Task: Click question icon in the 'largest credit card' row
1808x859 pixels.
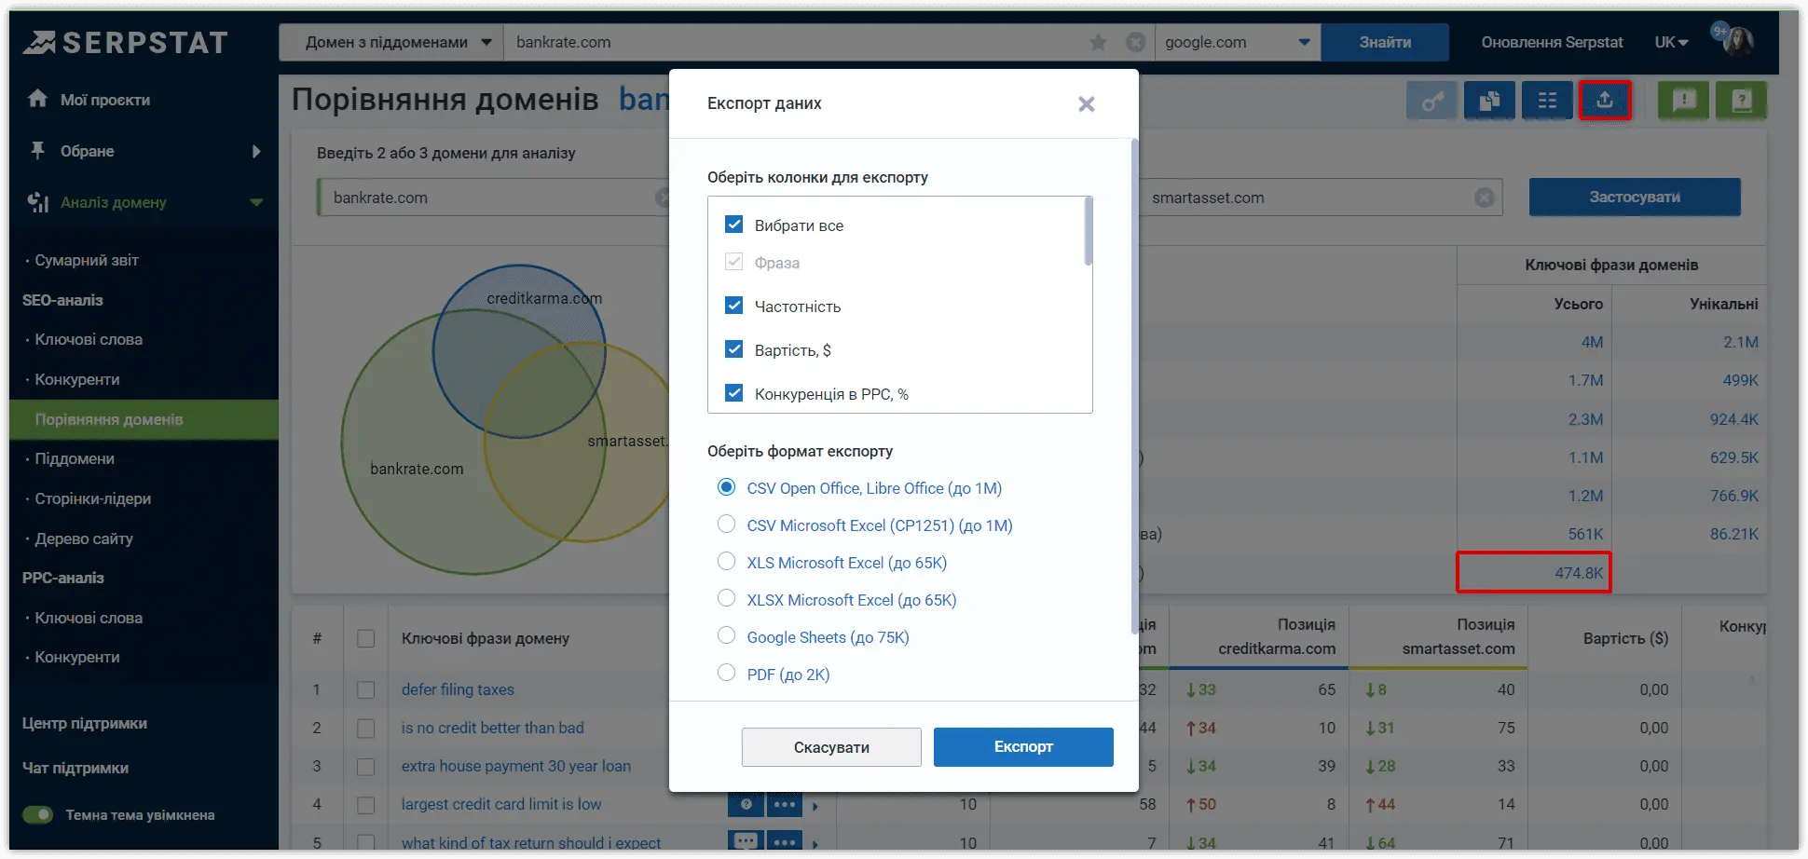Action: point(746,804)
